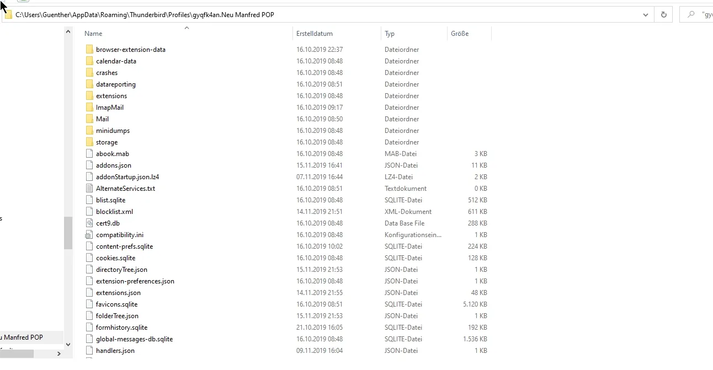Click the addonStartup.json.lz4 file icon
The width and height of the screenshot is (713, 370).
click(89, 177)
